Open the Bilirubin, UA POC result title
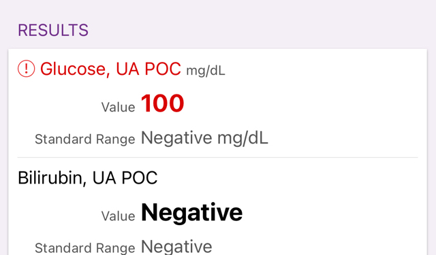 [x=88, y=177]
